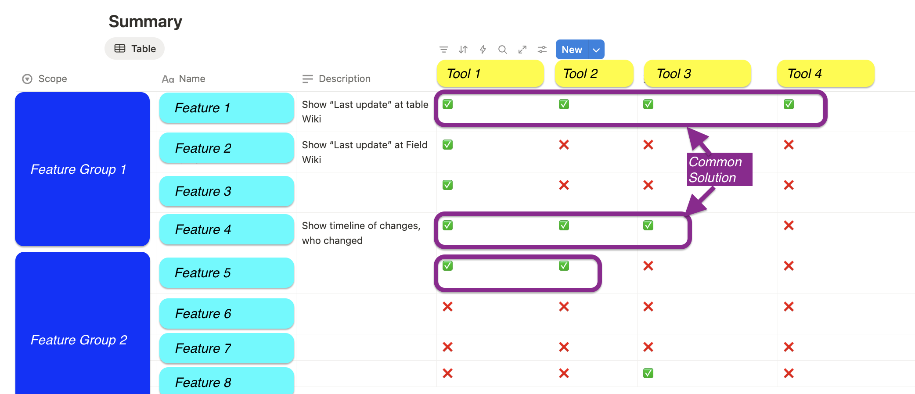The width and height of the screenshot is (915, 394).
Task: Switch to the Table view tab
Action: click(135, 49)
